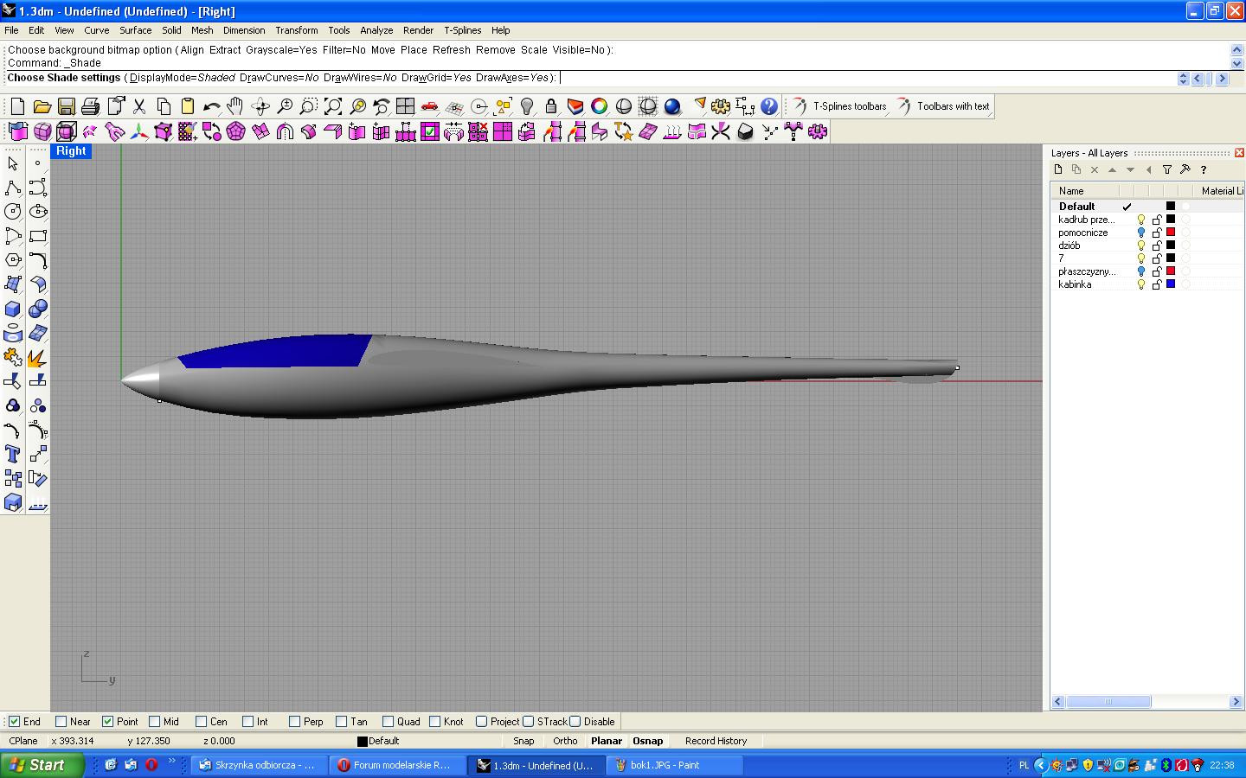Uncheck the End osnap checkbox
Image resolution: width=1246 pixels, height=778 pixels.
coord(14,722)
